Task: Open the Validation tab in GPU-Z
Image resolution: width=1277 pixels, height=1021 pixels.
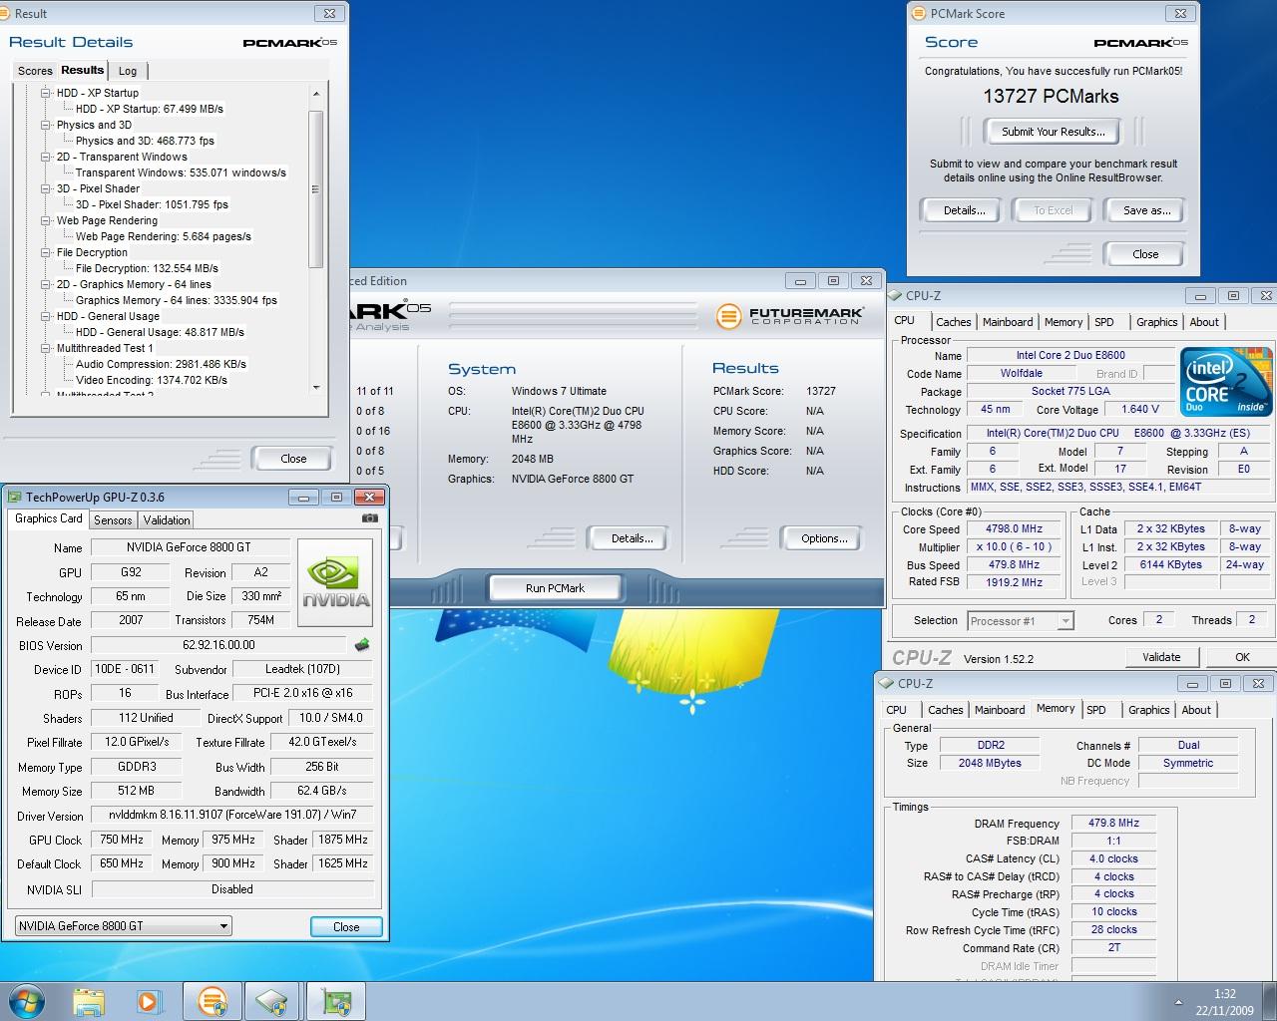Action: (167, 520)
